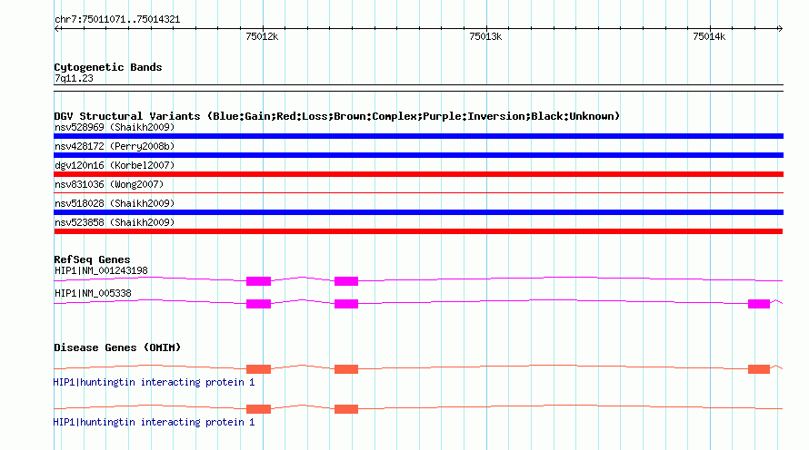809x450 pixels.
Task: Click the rightmost exon of HIP1 NM_005338
Action: [x=759, y=304]
